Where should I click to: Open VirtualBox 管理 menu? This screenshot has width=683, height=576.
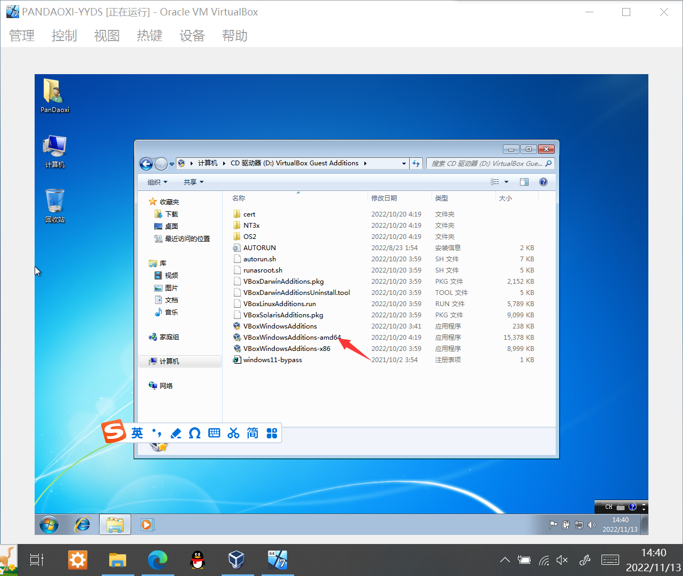coord(22,36)
